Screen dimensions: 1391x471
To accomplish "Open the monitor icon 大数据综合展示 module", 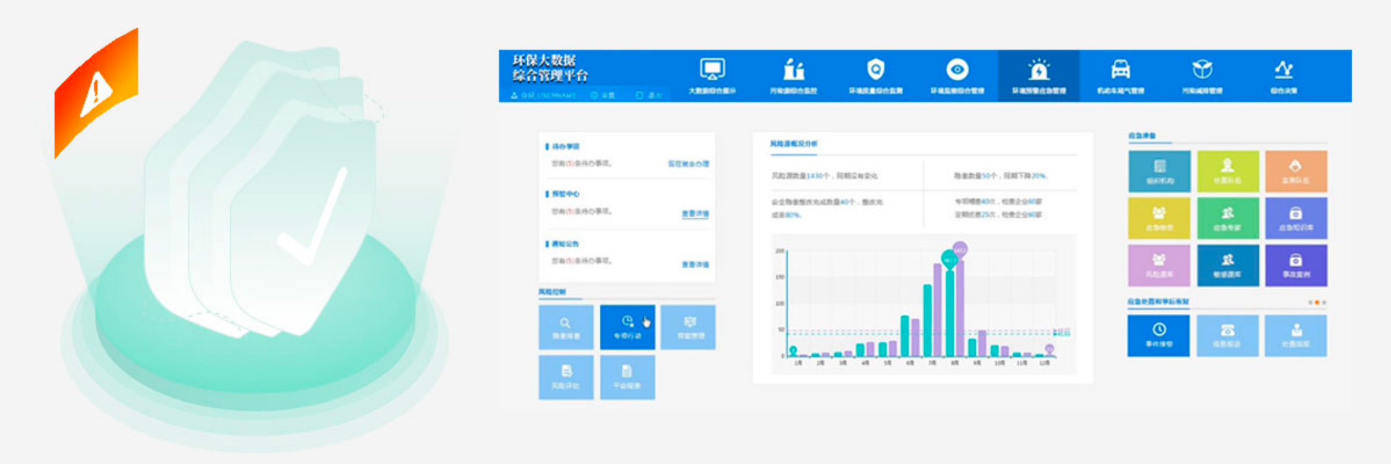I will tap(712, 76).
